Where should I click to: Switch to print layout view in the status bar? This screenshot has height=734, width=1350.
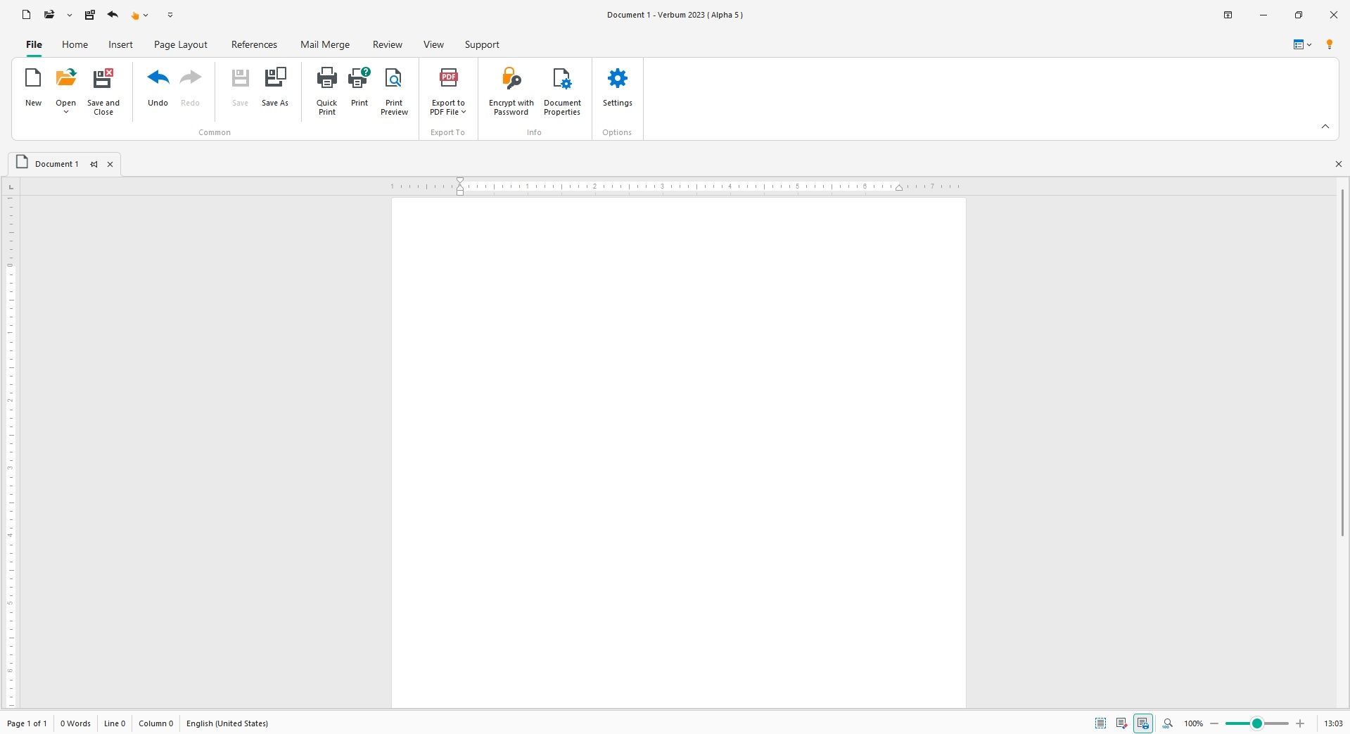click(1143, 723)
